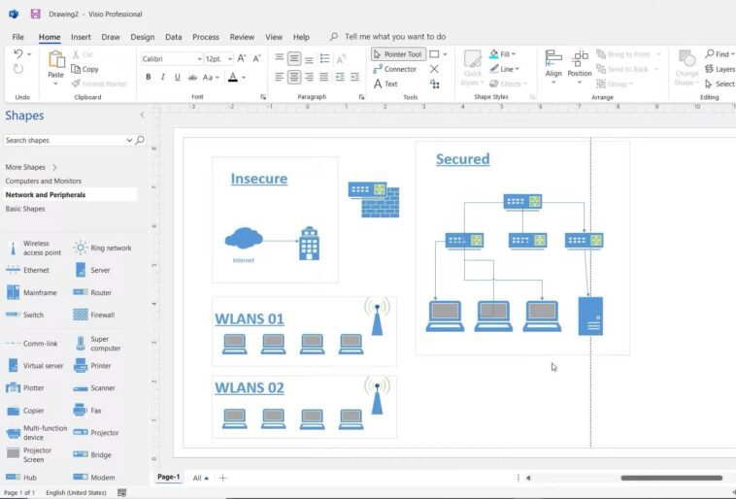
Task: Open the Design ribbon tab
Action: 142,37
